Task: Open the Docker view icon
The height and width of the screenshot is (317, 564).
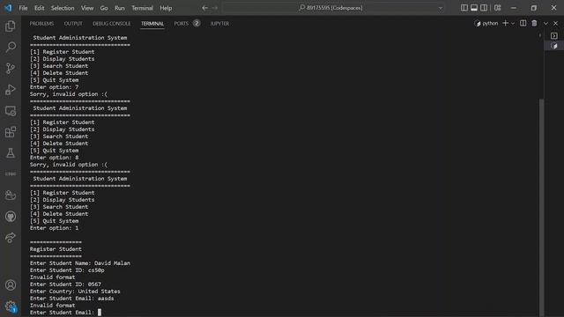Action: [11, 195]
